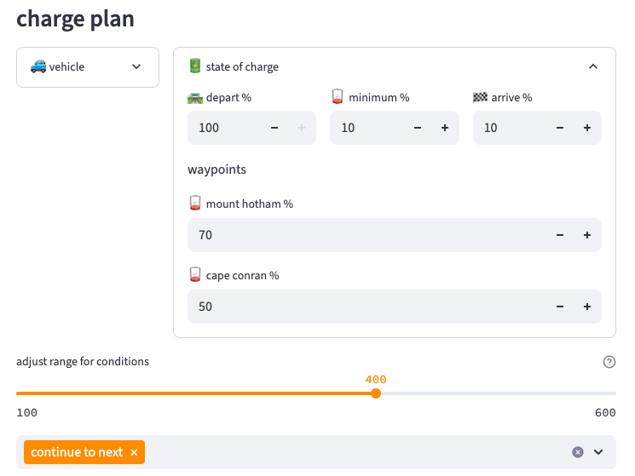The width and height of the screenshot is (635, 476).
Task: Remove the 'continue to next' tag
Action: 134,452
